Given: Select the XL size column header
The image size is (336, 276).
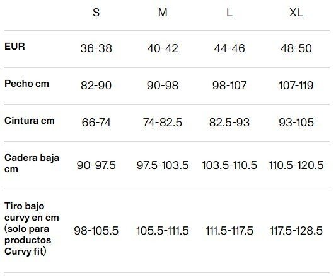Looking at the screenshot, I should 296,13.
